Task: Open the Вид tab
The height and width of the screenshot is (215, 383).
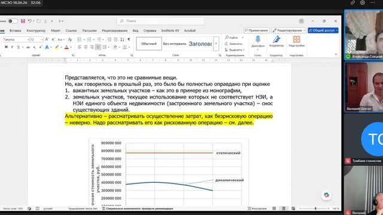Action: [x=135, y=30]
